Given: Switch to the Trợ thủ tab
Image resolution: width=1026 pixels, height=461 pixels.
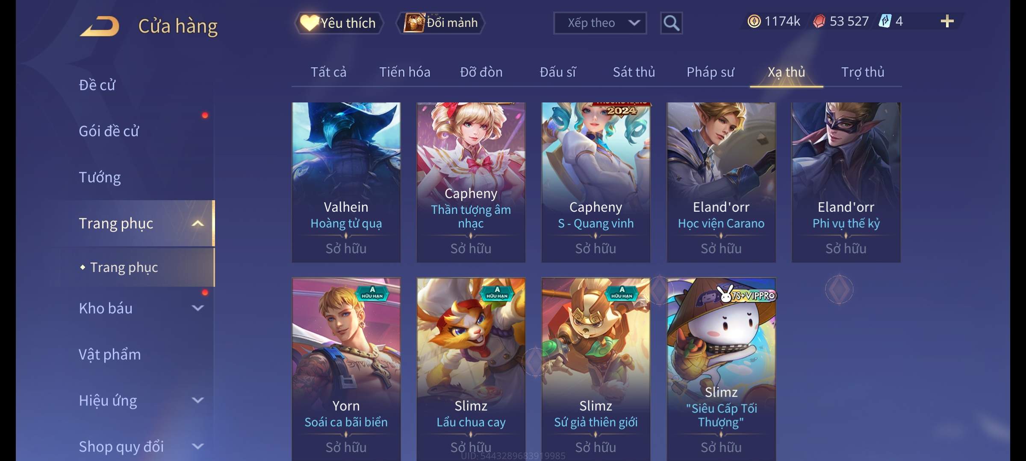Looking at the screenshot, I should pos(863,72).
